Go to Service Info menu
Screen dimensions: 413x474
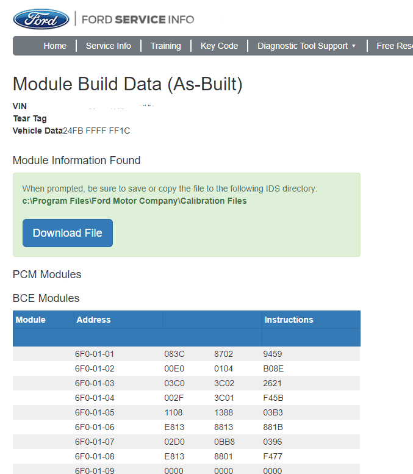[x=108, y=46]
